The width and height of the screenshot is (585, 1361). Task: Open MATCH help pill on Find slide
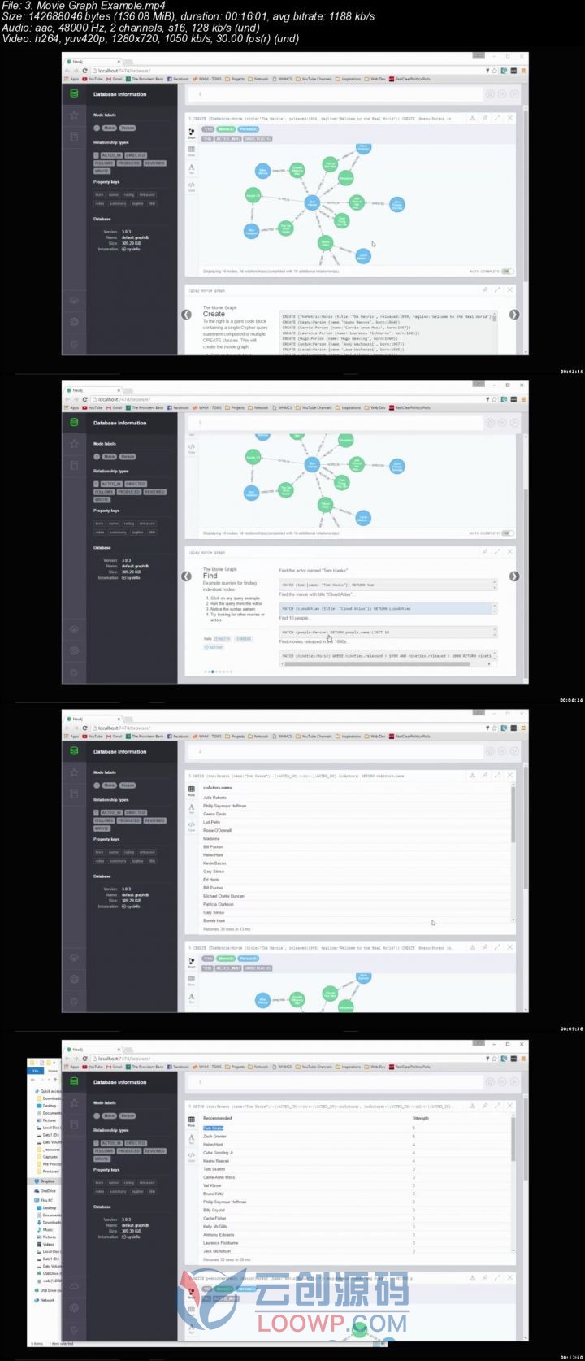(223, 639)
